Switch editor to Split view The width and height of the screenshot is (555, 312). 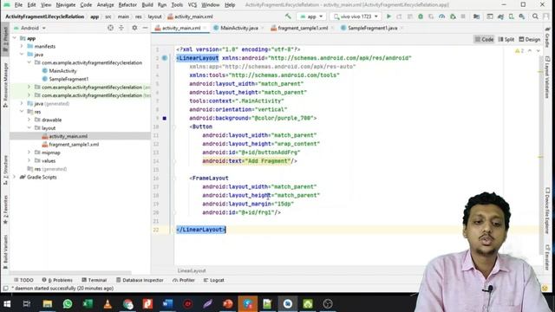click(506, 39)
